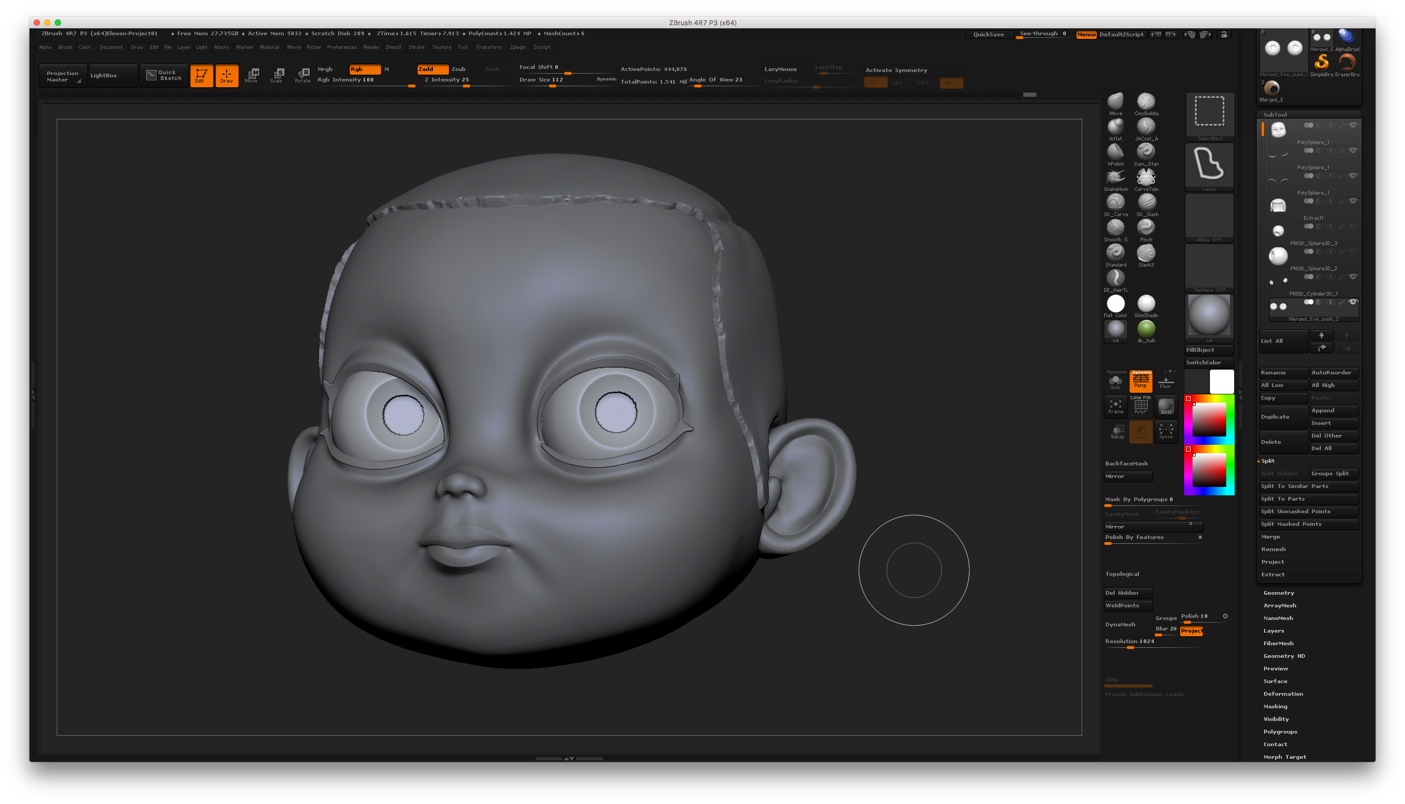1405x804 pixels.
Task: Click the BPR render icon
Action: point(1165,406)
